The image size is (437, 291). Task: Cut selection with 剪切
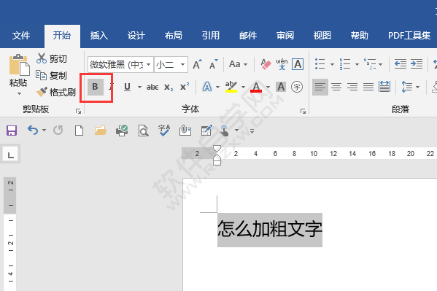(52, 58)
